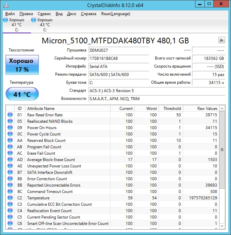
Task: Open the Язык(Language) menu
Action: [x=115, y=14]
